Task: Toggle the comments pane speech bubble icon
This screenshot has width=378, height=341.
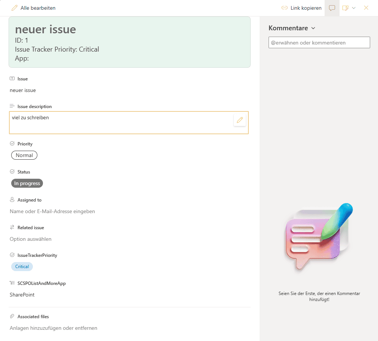Action: pos(332,8)
